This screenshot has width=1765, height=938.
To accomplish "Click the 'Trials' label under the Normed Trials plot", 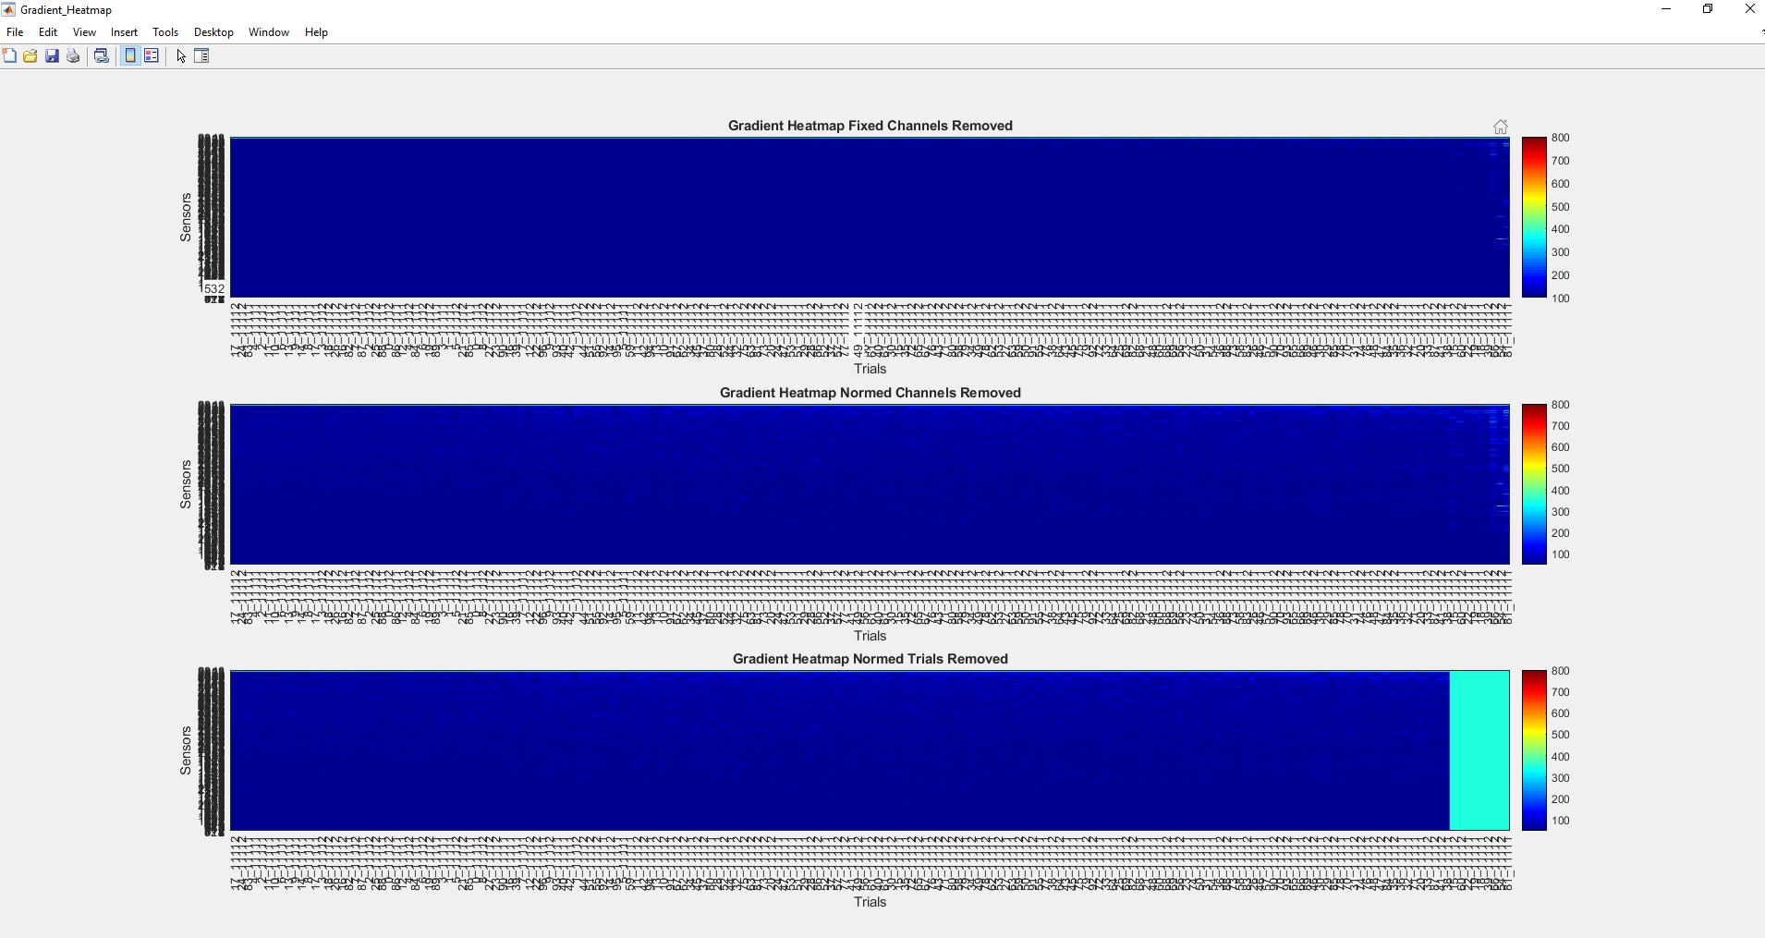I will [x=870, y=902].
